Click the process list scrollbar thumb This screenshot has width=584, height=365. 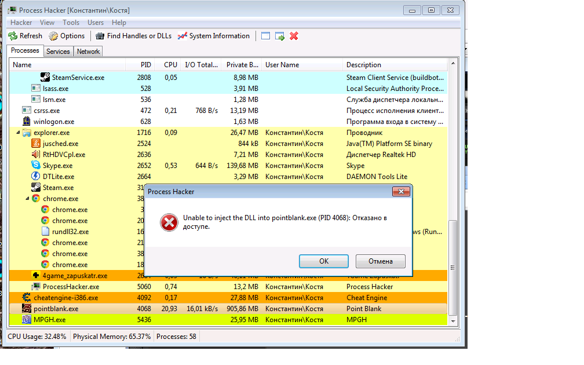(x=453, y=268)
